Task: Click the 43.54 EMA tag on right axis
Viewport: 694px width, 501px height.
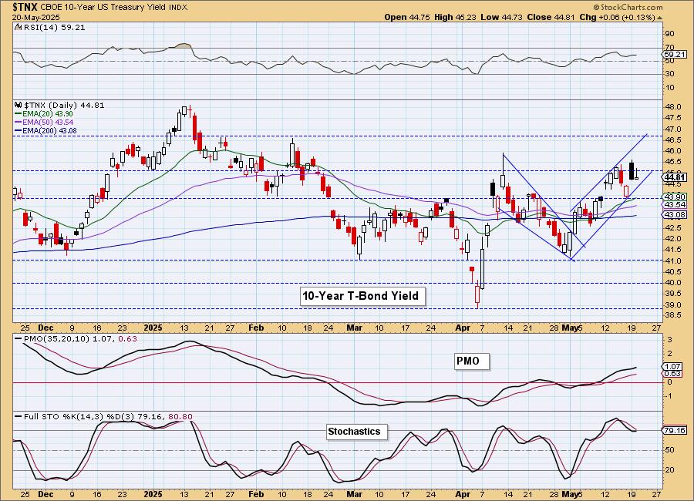Action: [x=675, y=205]
